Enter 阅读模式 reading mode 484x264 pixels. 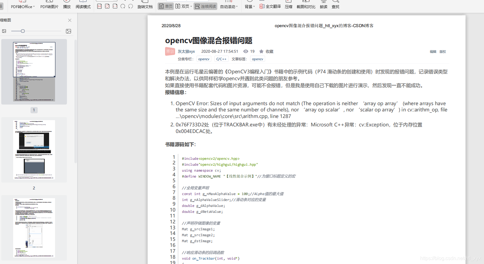pos(83,7)
